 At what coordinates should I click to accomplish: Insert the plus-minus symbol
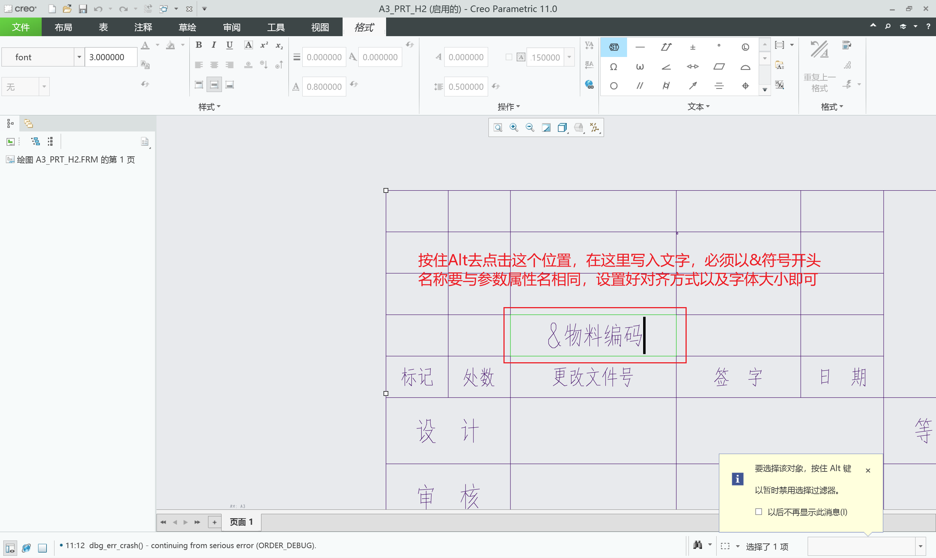pyautogui.click(x=692, y=47)
